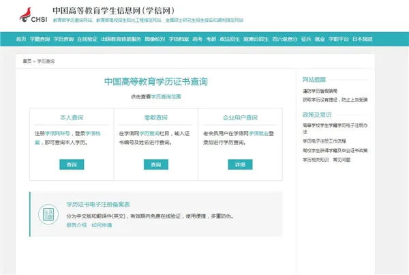
Task: Click the 中国高等教育学历证书查询 page title
Action: click(x=156, y=81)
